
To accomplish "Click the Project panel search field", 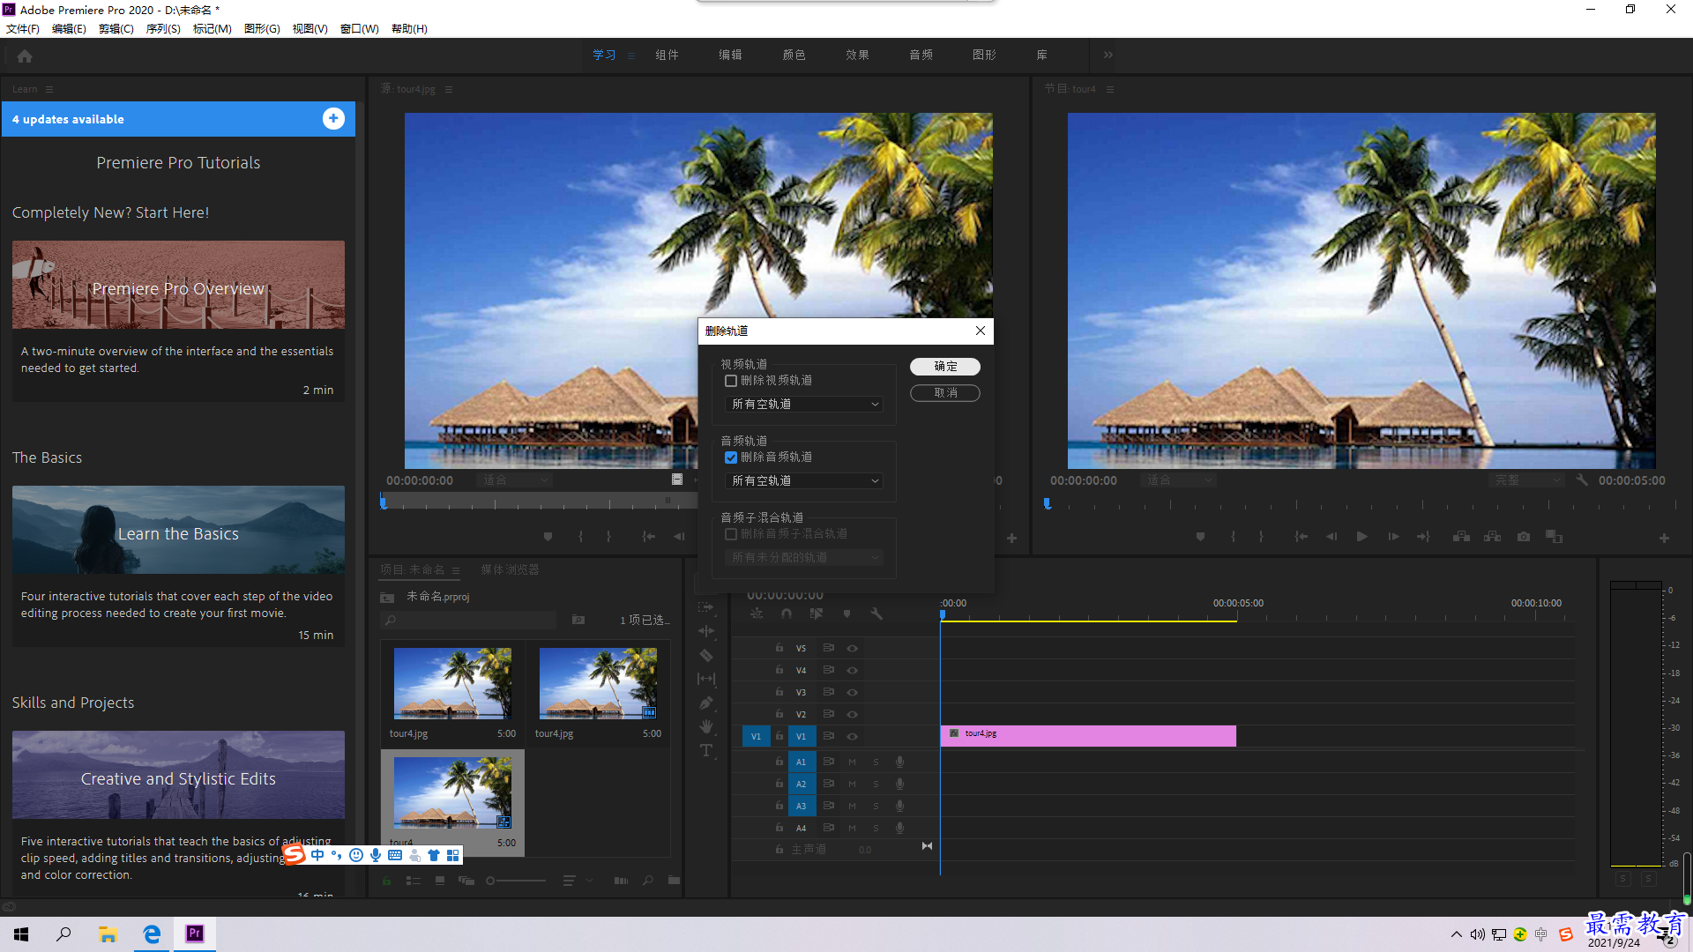I will [469, 621].
